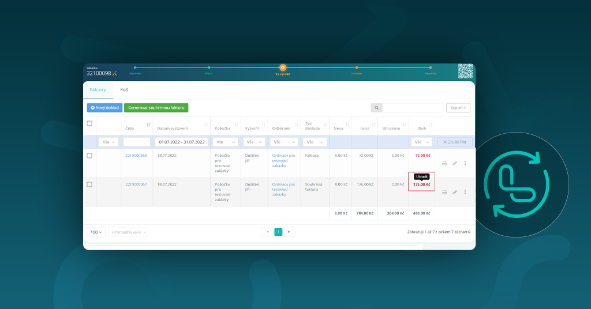
Task: Switch to the Koš tab
Action: tap(124, 89)
